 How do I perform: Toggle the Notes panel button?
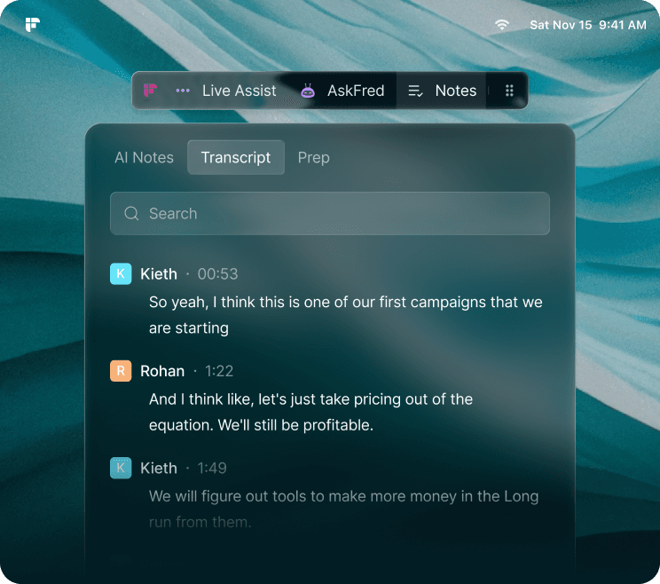click(x=455, y=91)
